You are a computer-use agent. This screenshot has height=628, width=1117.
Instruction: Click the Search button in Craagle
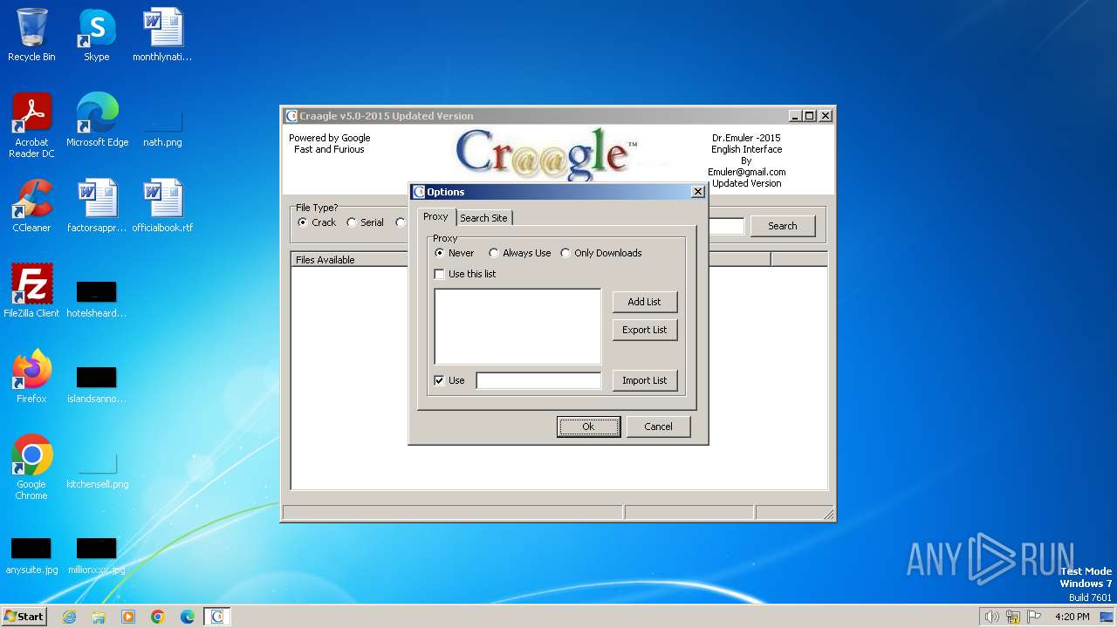pyautogui.click(x=783, y=226)
